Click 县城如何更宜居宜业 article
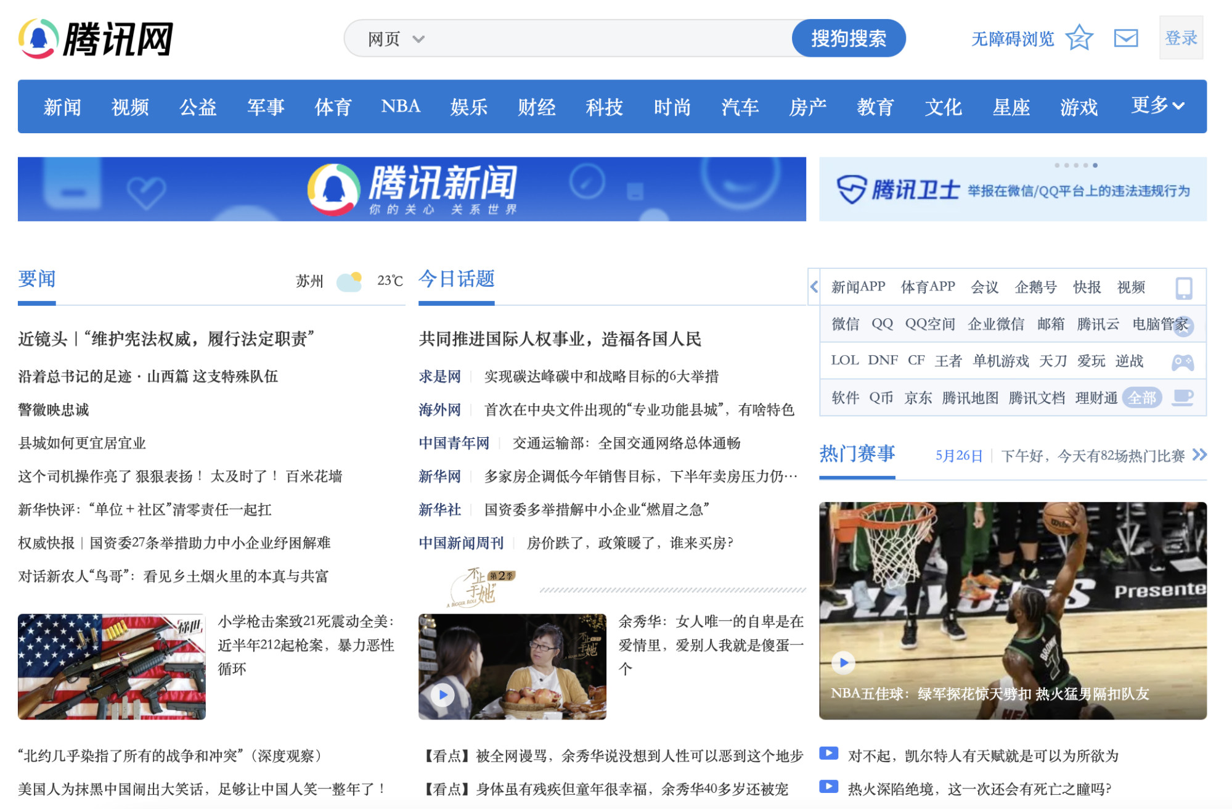The width and height of the screenshot is (1232, 809). (x=82, y=443)
